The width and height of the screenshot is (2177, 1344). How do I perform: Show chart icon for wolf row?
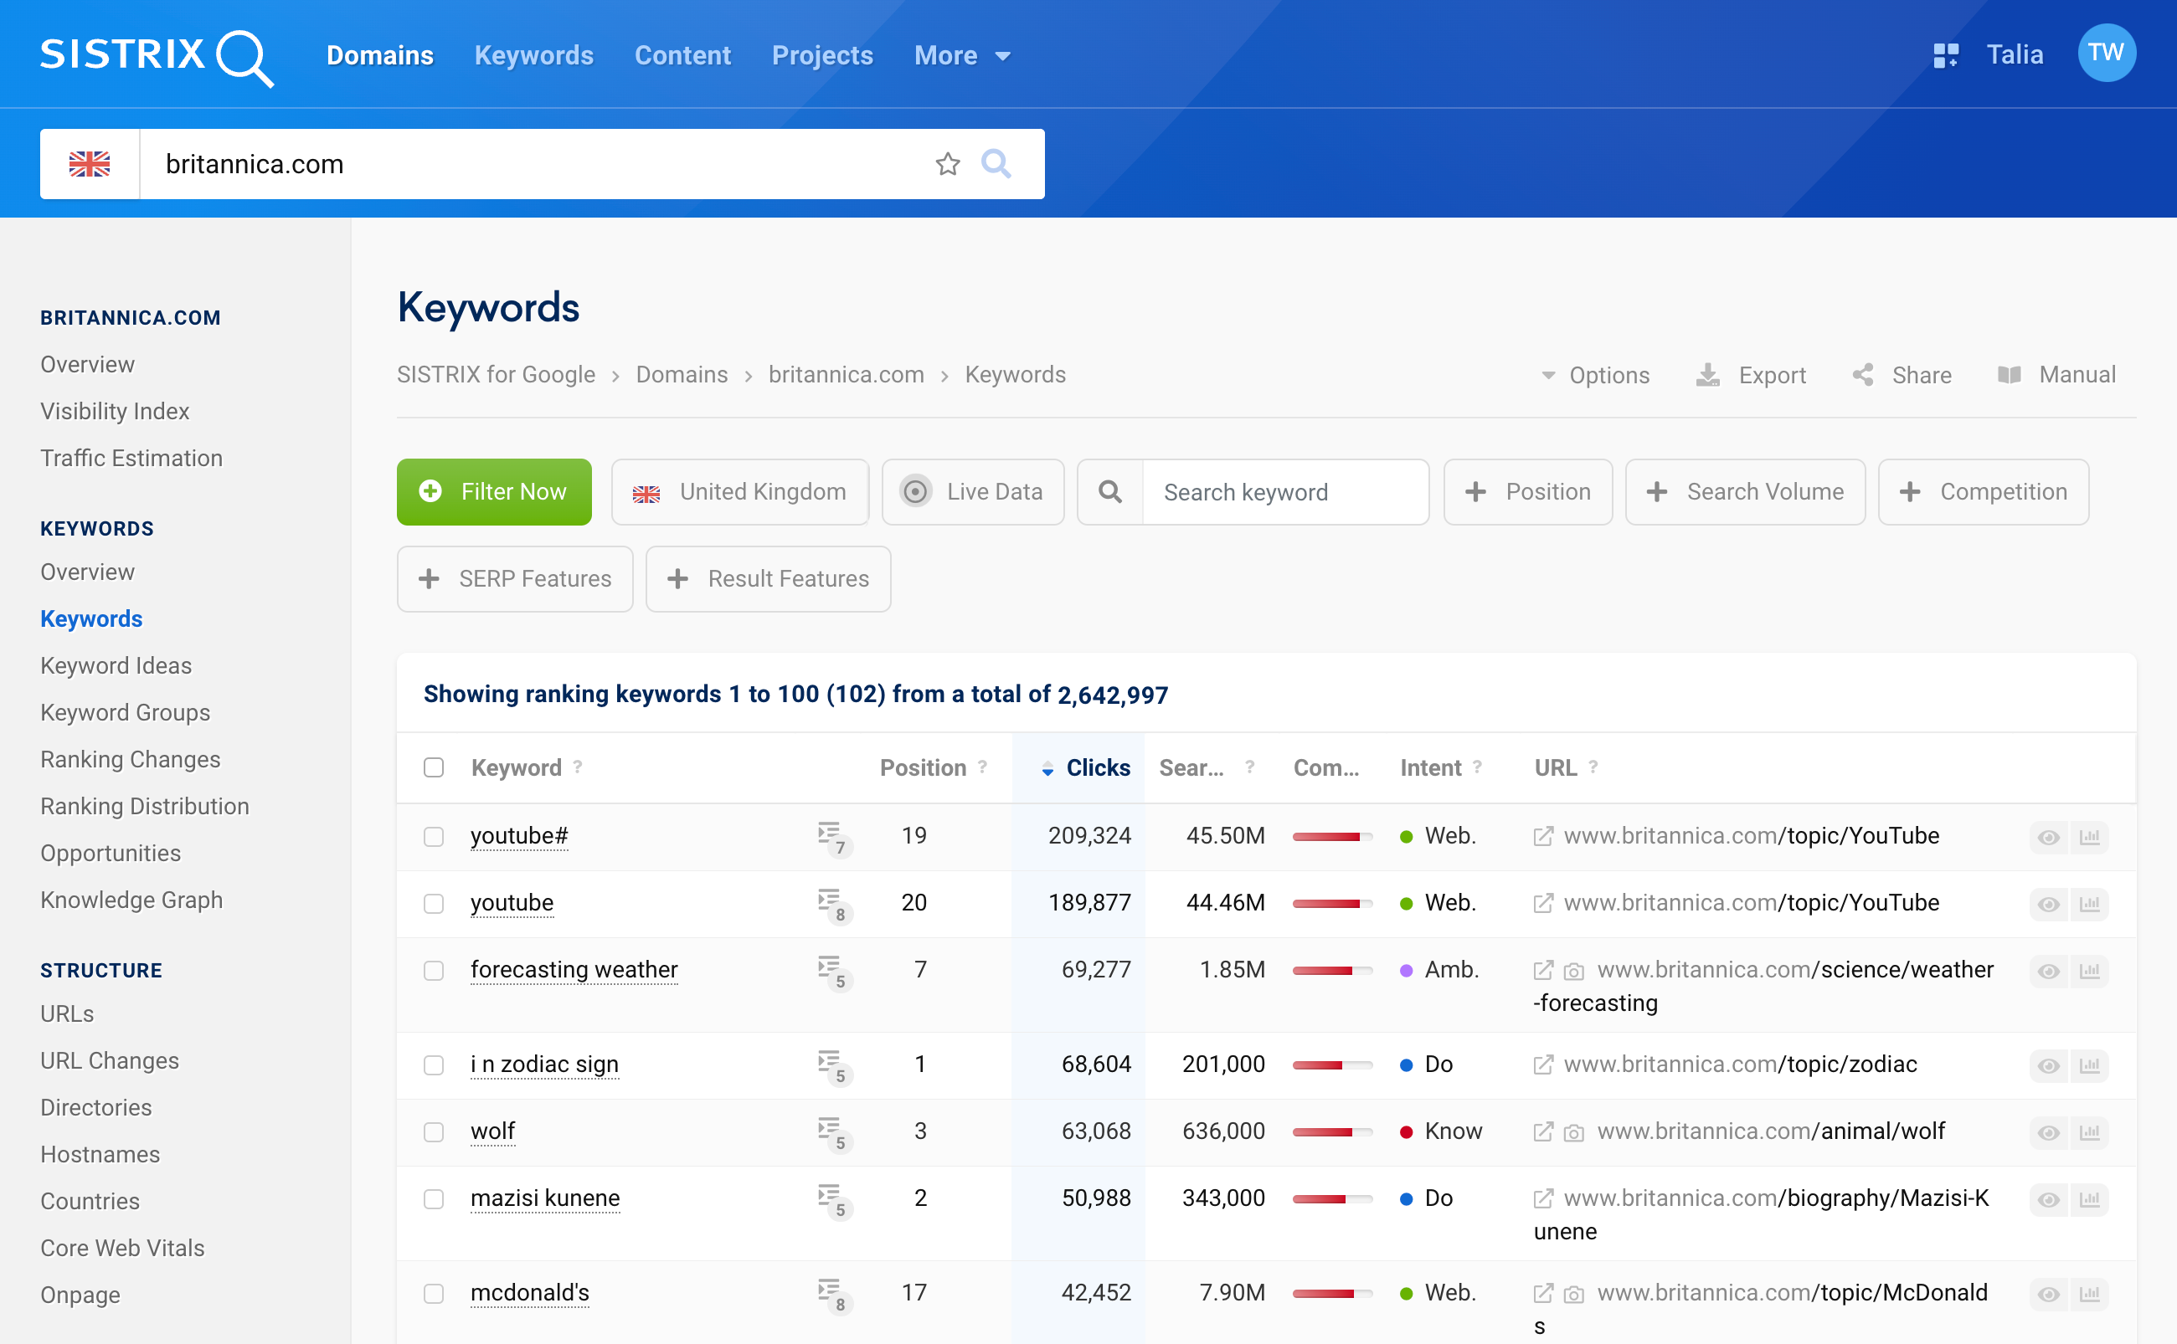click(x=2089, y=1131)
